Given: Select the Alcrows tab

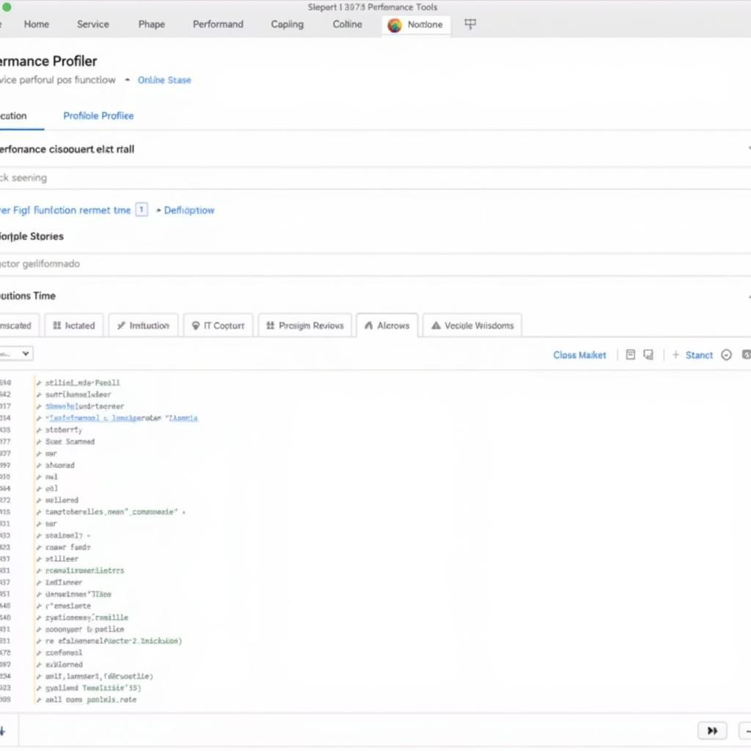Looking at the screenshot, I should click(387, 325).
